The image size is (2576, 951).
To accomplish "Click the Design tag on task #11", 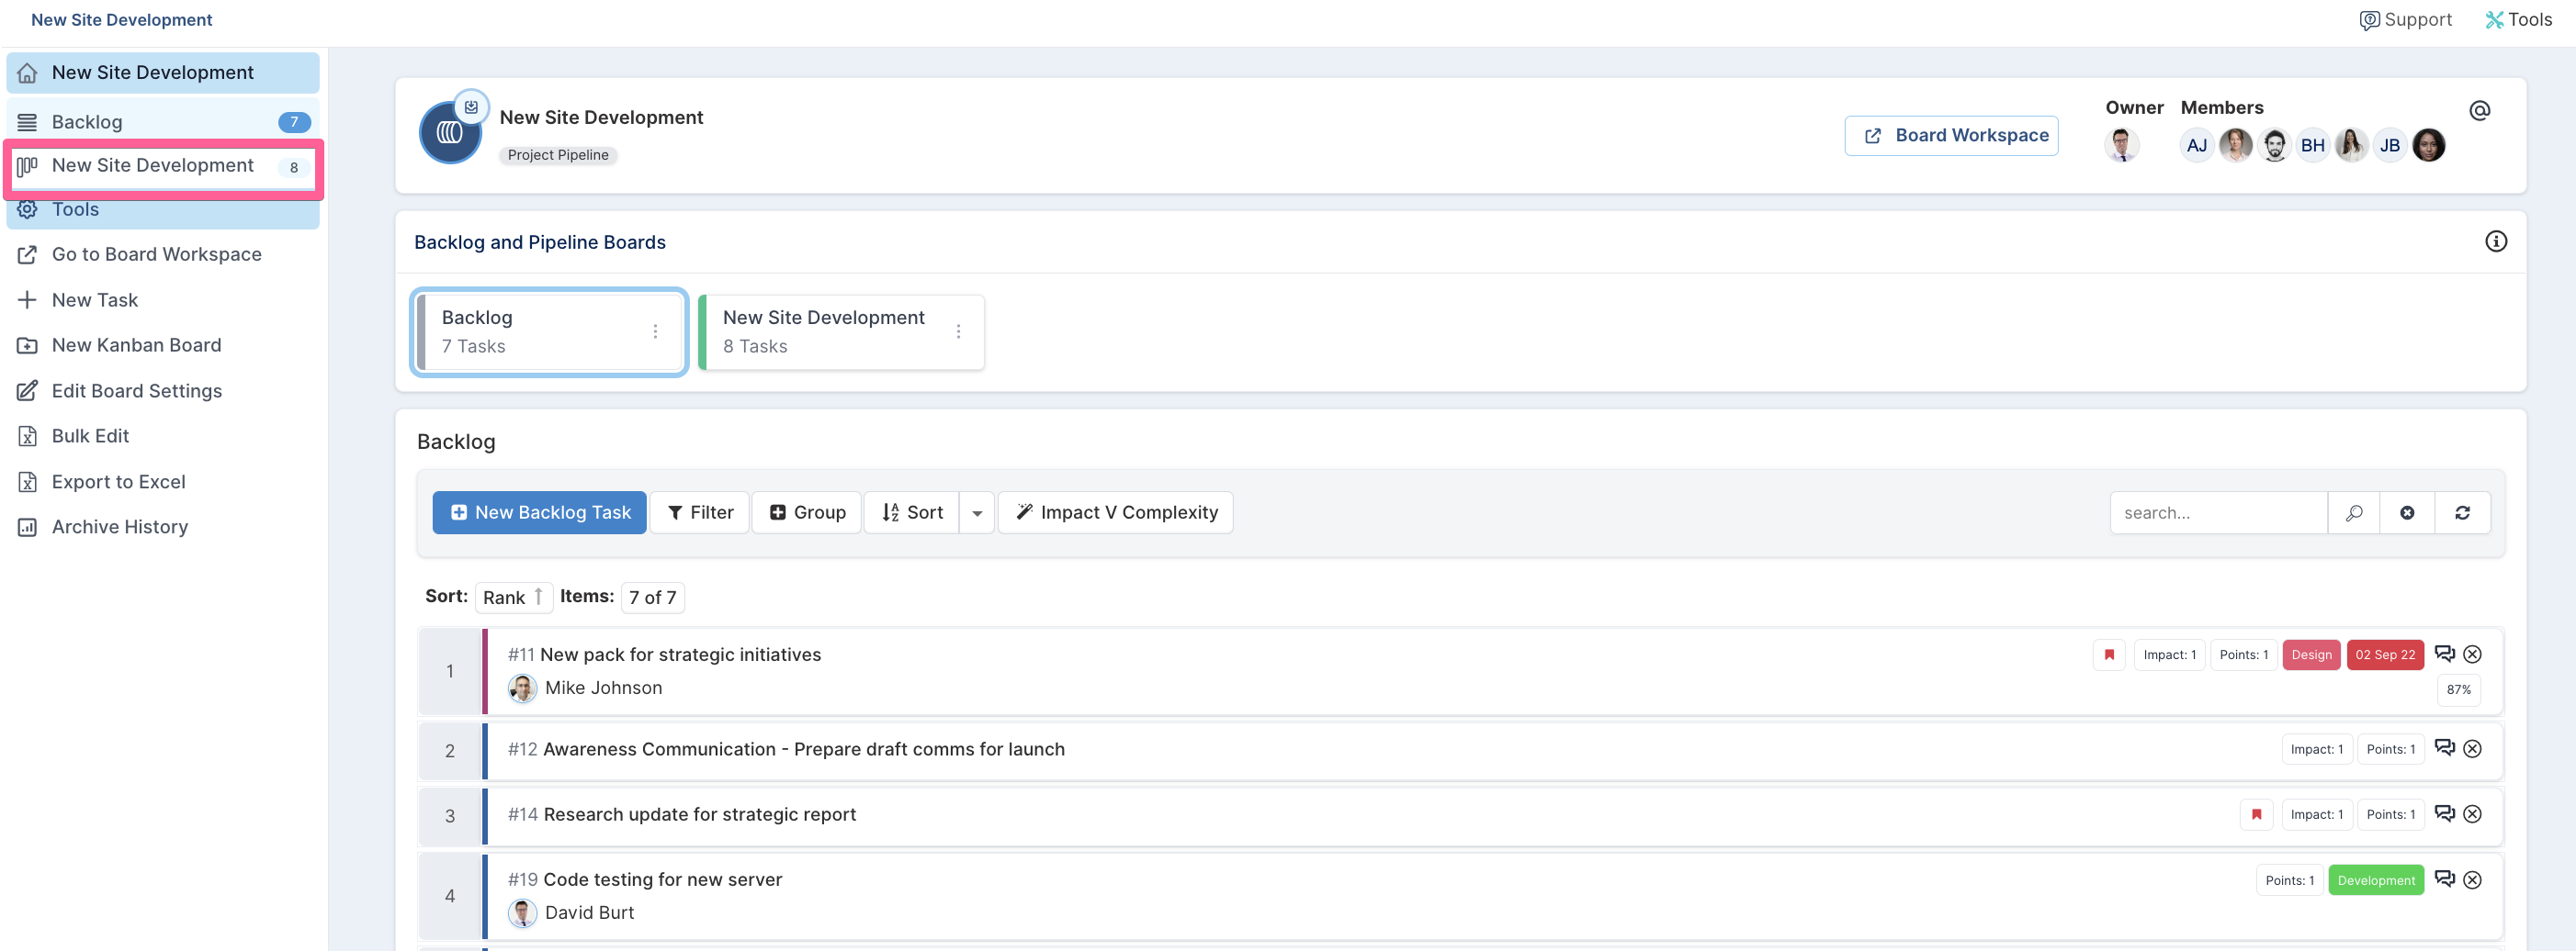I will 2311,655.
